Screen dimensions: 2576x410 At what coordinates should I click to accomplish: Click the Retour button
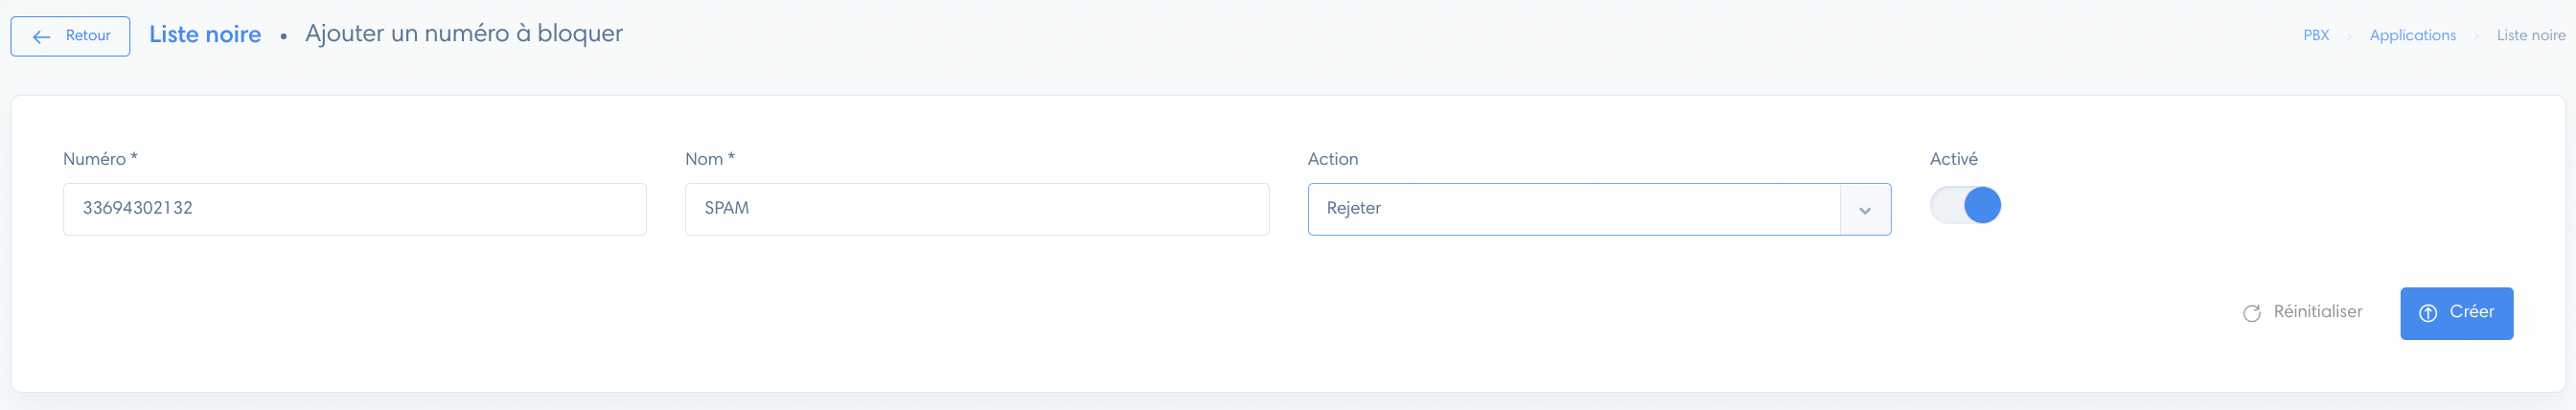coord(70,36)
